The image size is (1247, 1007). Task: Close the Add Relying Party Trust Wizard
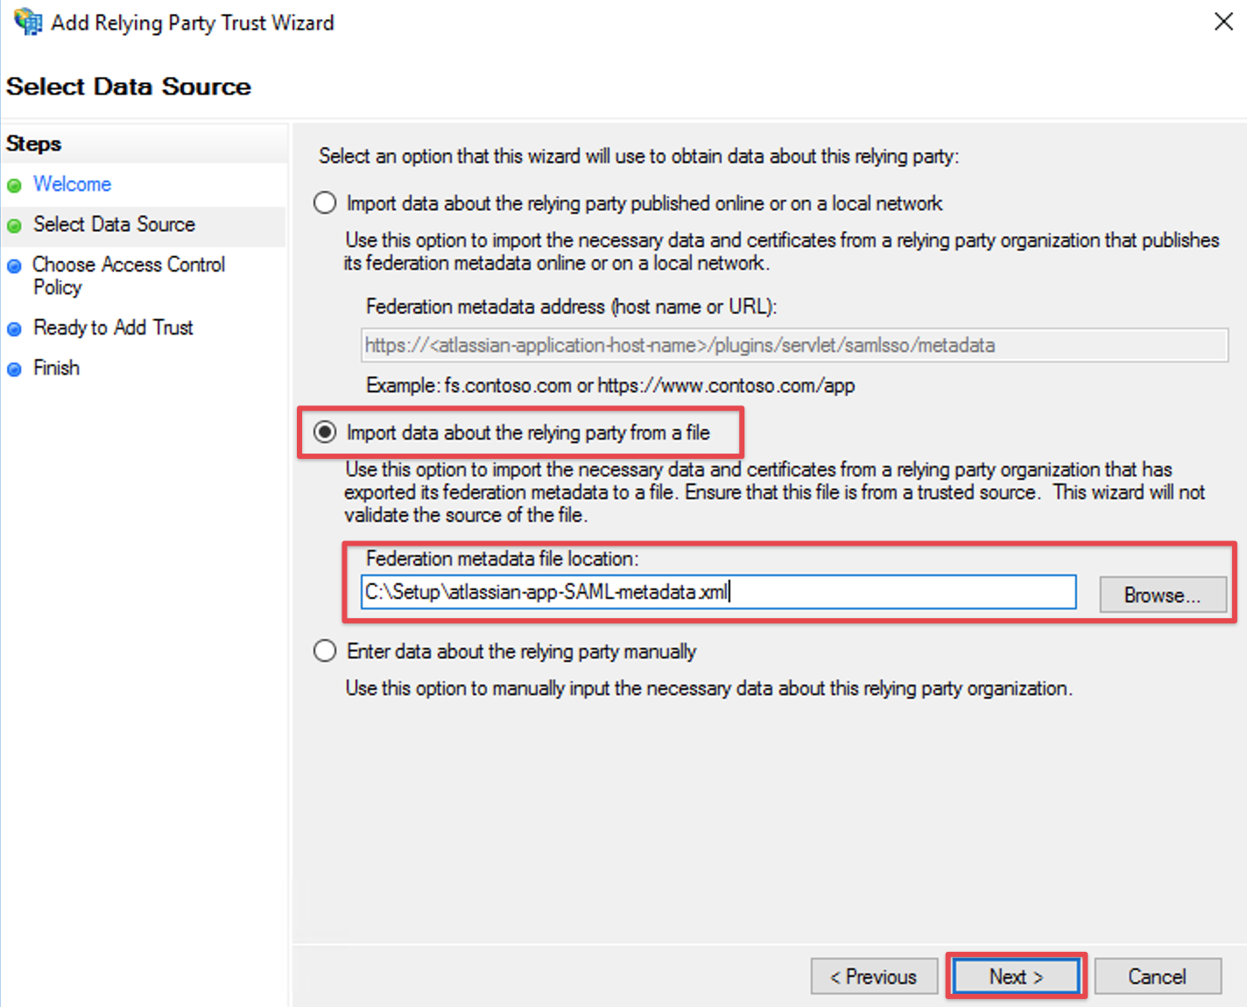[x=1223, y=22]
